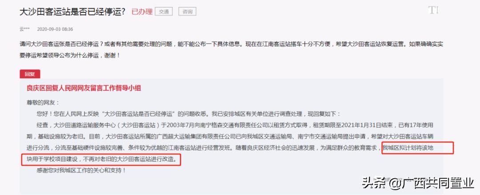Viewport: 480px width, 195px height.
Task: Click the 尊敬的网友 greeting line
Action: (x=43, y=103)
